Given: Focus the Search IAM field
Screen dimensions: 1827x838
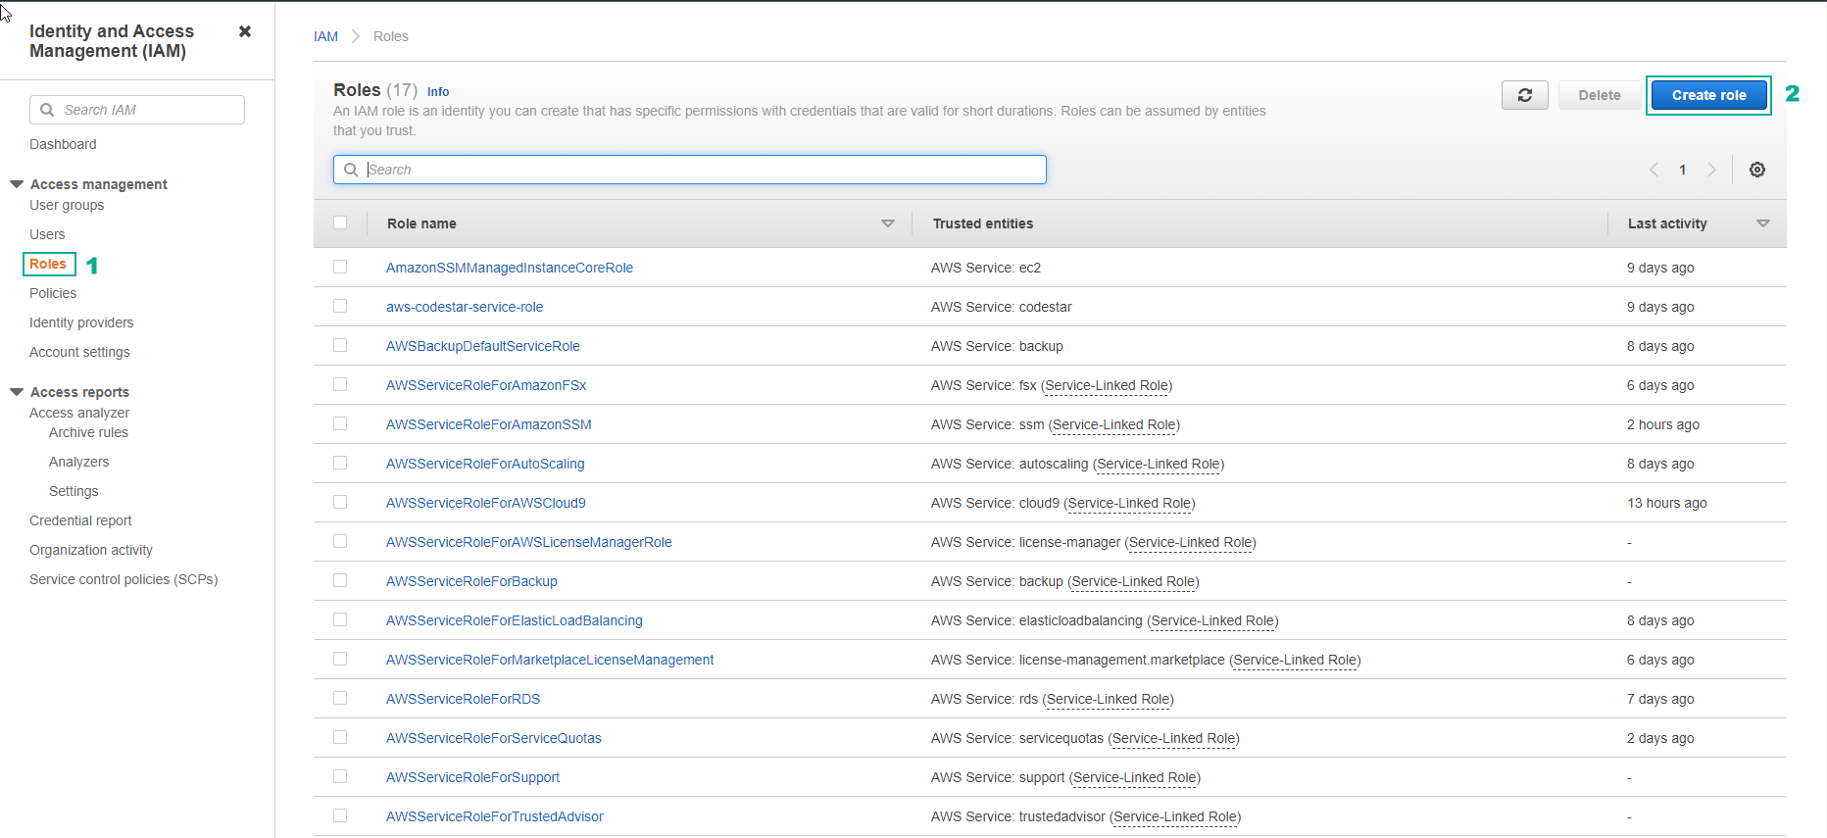Looking at the screenshot, I should [x=137, y=110].
